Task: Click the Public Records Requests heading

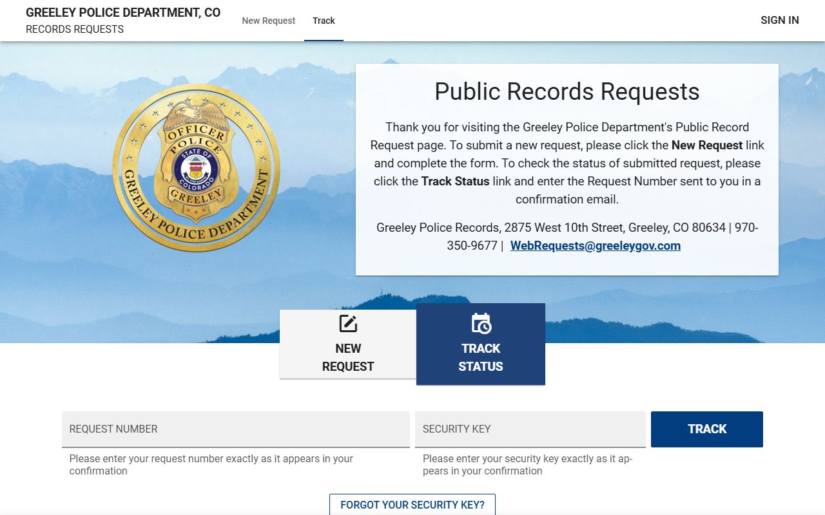Action: (x=567, y=91)
